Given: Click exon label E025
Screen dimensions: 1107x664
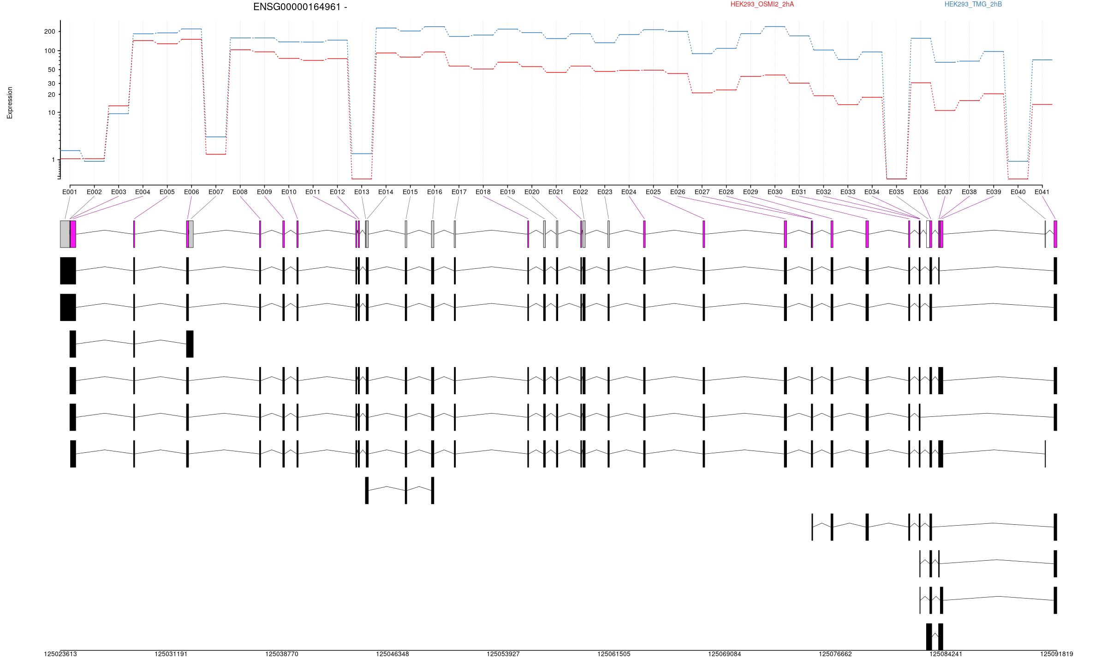Looking at the screenshot, I should 653,192.
